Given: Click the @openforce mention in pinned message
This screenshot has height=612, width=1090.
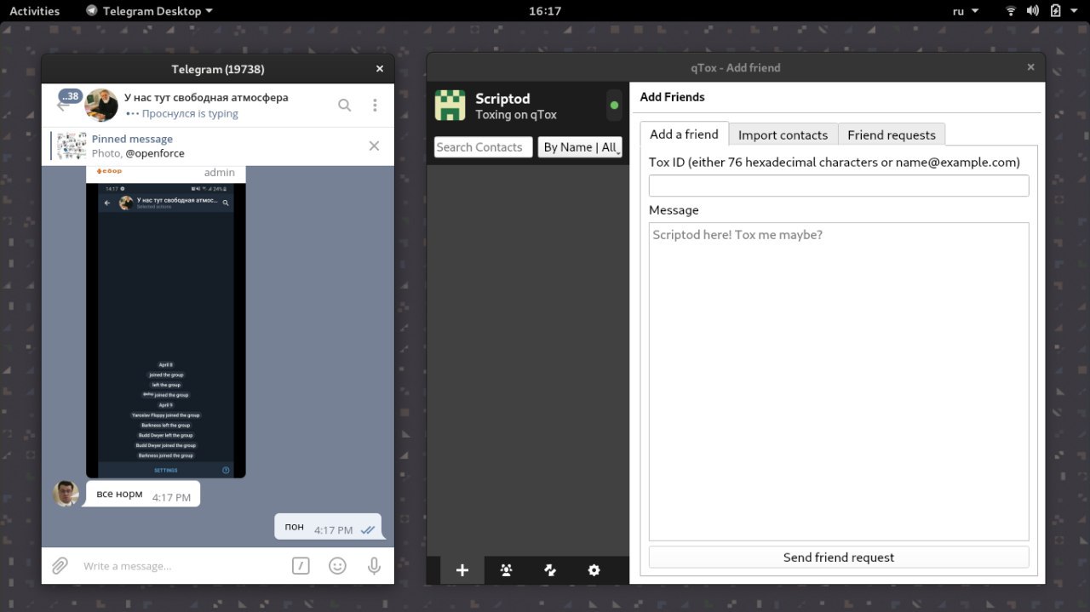Looking at the screenshot, I should coord(155,153).
